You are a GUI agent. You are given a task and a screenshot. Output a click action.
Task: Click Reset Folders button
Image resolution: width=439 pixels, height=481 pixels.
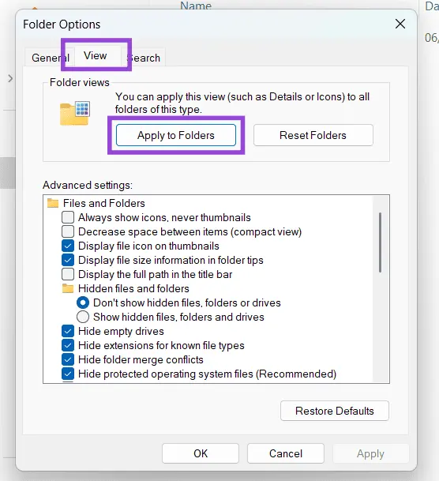coord(313,135)
